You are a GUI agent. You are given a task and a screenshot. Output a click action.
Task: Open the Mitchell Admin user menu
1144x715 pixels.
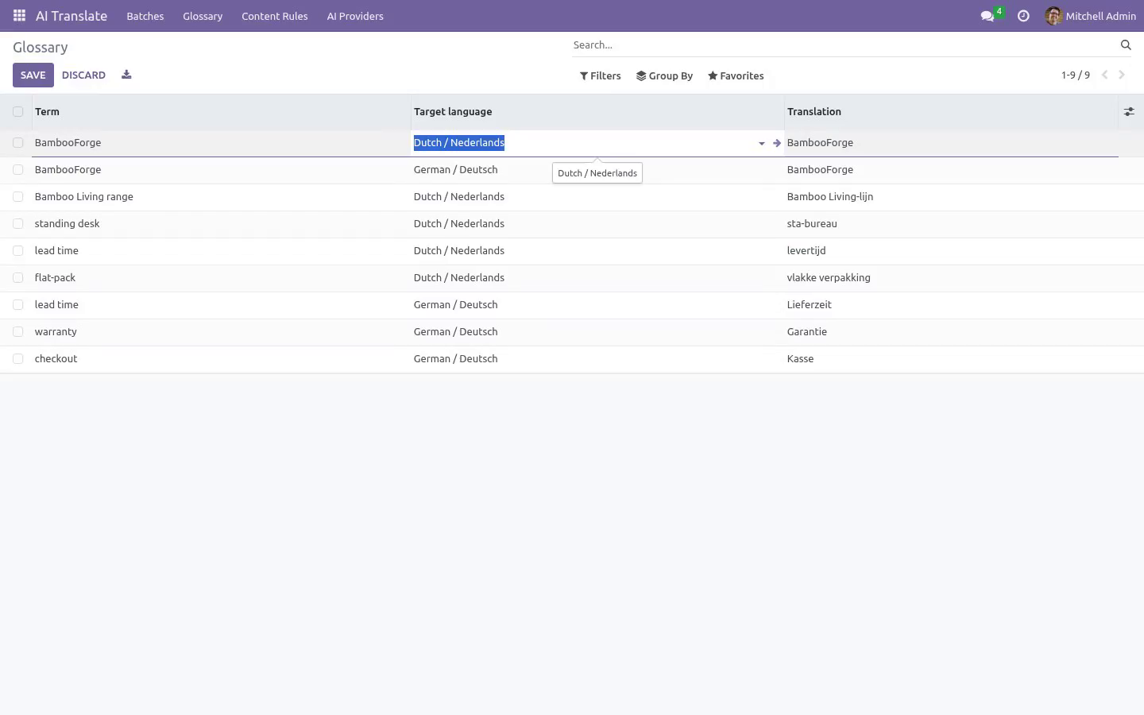[x=1090, y=16]
